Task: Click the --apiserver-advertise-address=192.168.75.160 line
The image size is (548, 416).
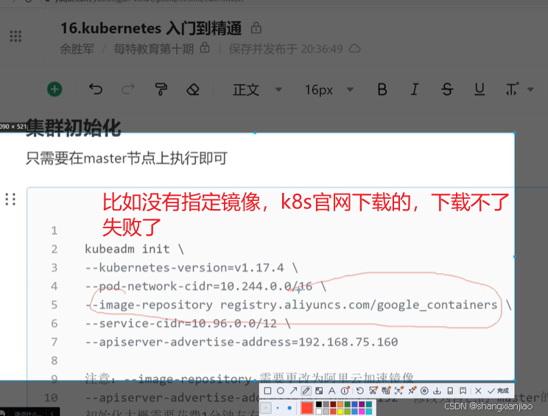Action: point(241,342)
